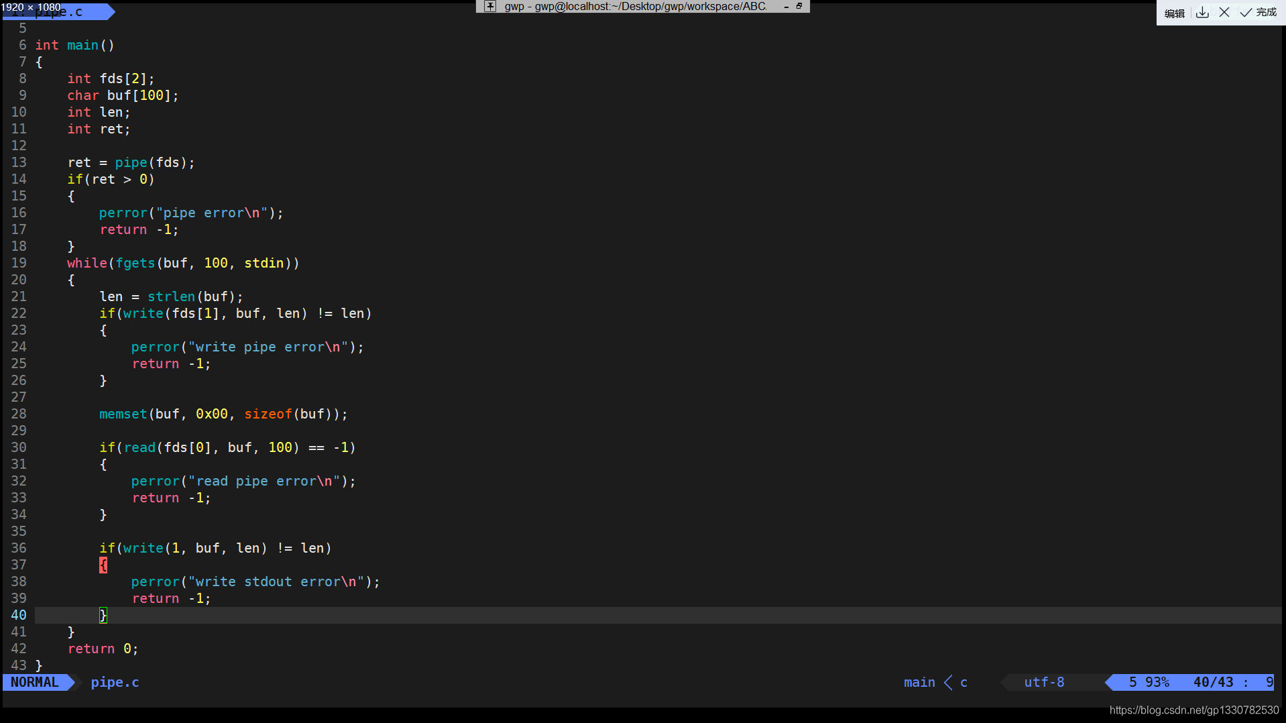Click the NORMAL mode indicator in status line

[x=35, y=682]
